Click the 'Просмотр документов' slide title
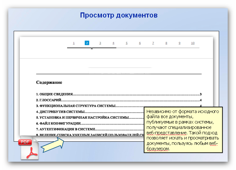The height and width of the screenshot is (170, 236). (x=119, y=15)
